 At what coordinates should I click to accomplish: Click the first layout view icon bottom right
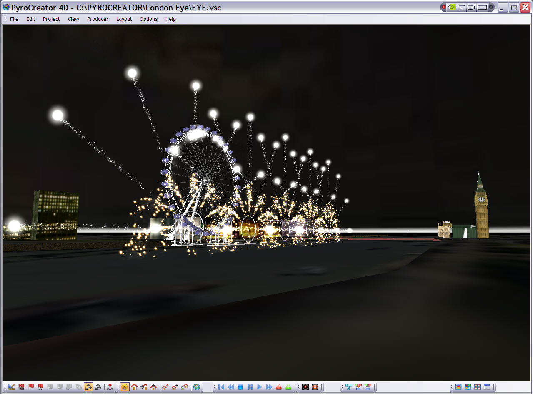click(x=458, y=387)
